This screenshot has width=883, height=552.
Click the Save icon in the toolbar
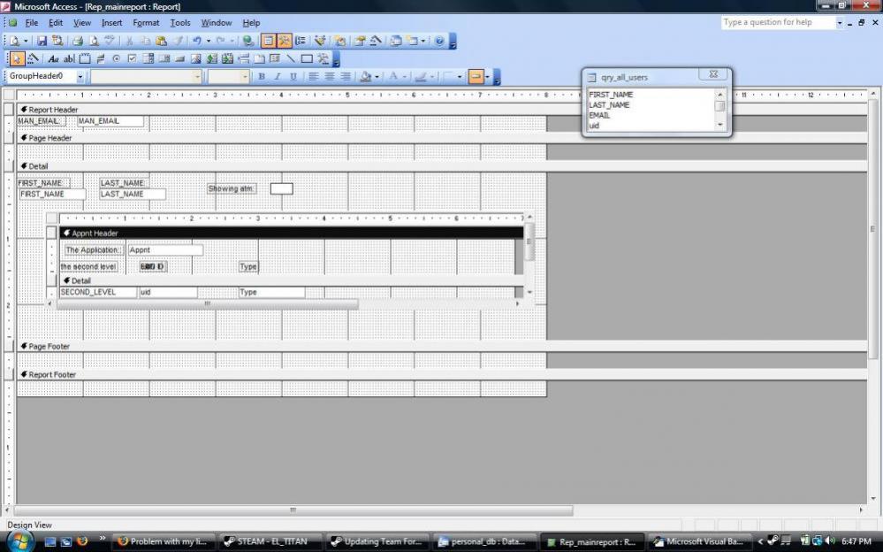(x=42, y=42)
